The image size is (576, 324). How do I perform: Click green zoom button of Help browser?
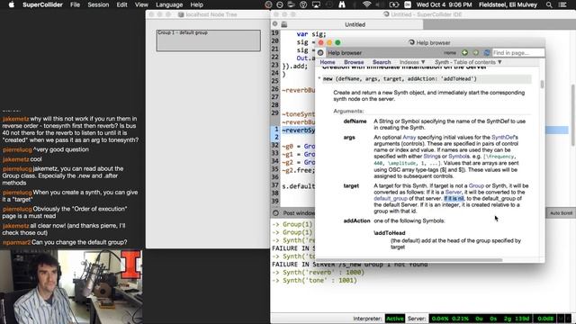click(337, 42)
